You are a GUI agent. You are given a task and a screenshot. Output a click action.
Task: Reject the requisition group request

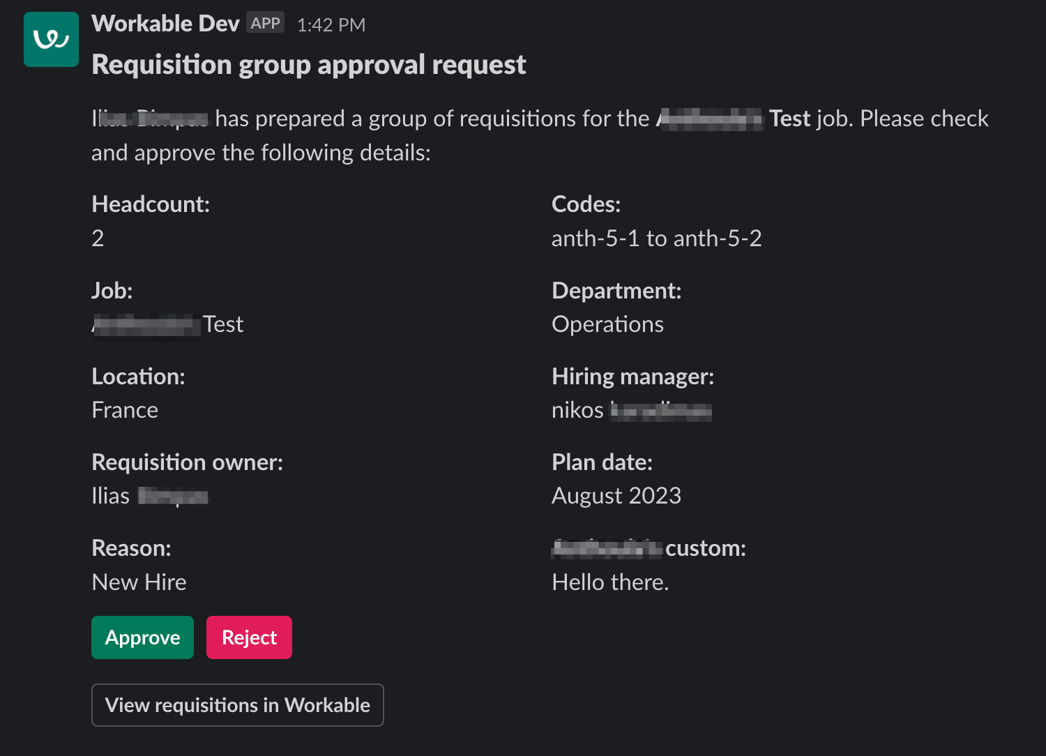(x=249, y=637)
